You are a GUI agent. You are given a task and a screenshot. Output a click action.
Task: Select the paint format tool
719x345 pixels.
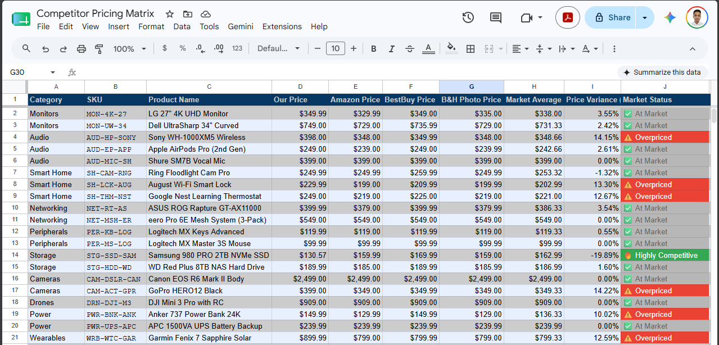point(100,49)
